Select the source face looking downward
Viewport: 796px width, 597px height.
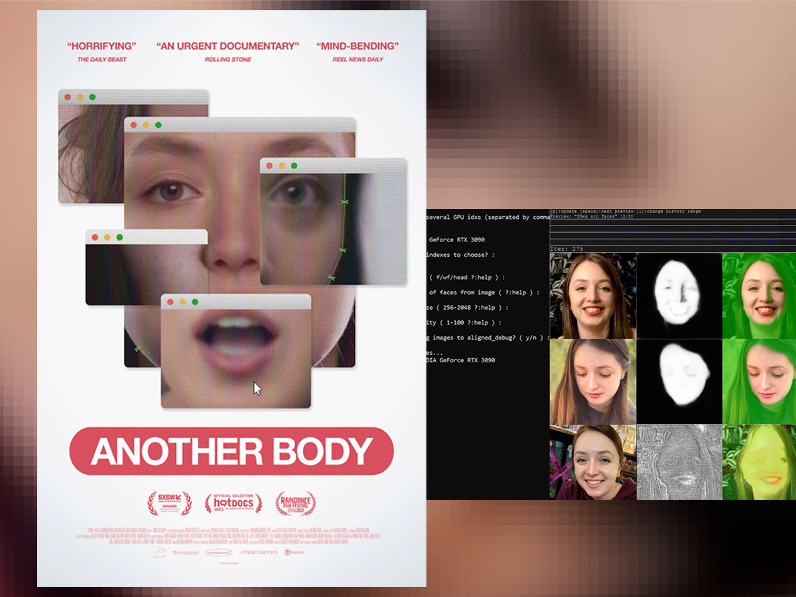(x=593, y=382)
